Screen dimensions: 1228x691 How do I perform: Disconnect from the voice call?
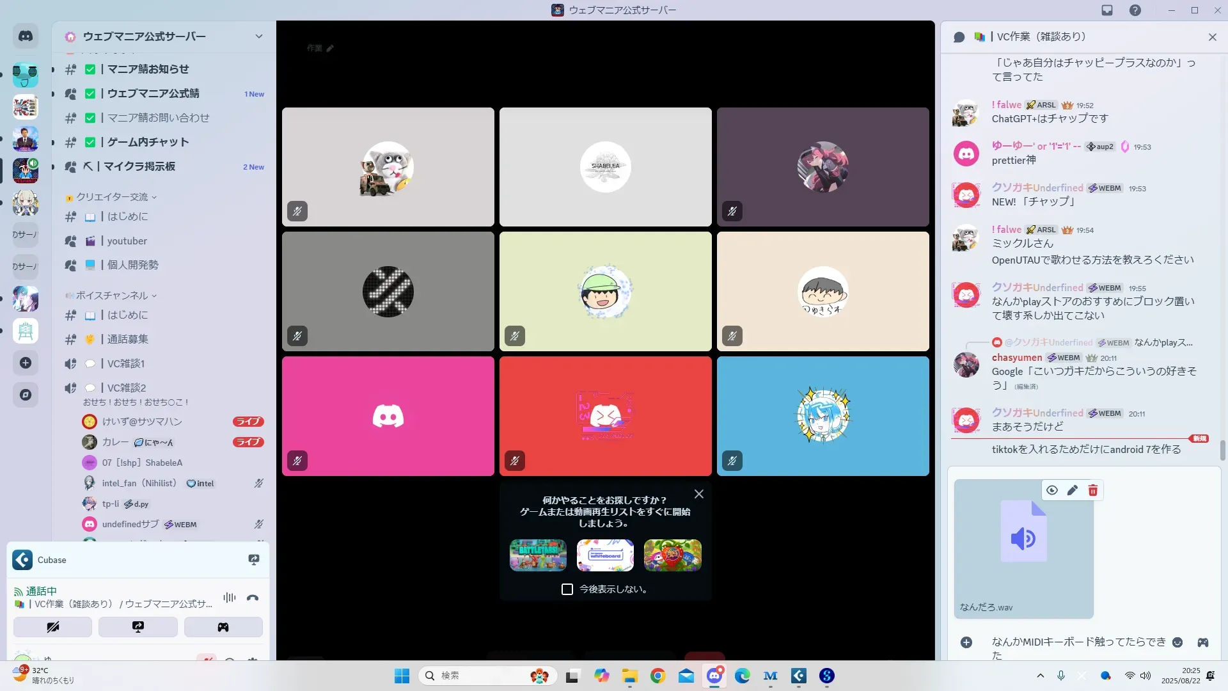[253, 598]
